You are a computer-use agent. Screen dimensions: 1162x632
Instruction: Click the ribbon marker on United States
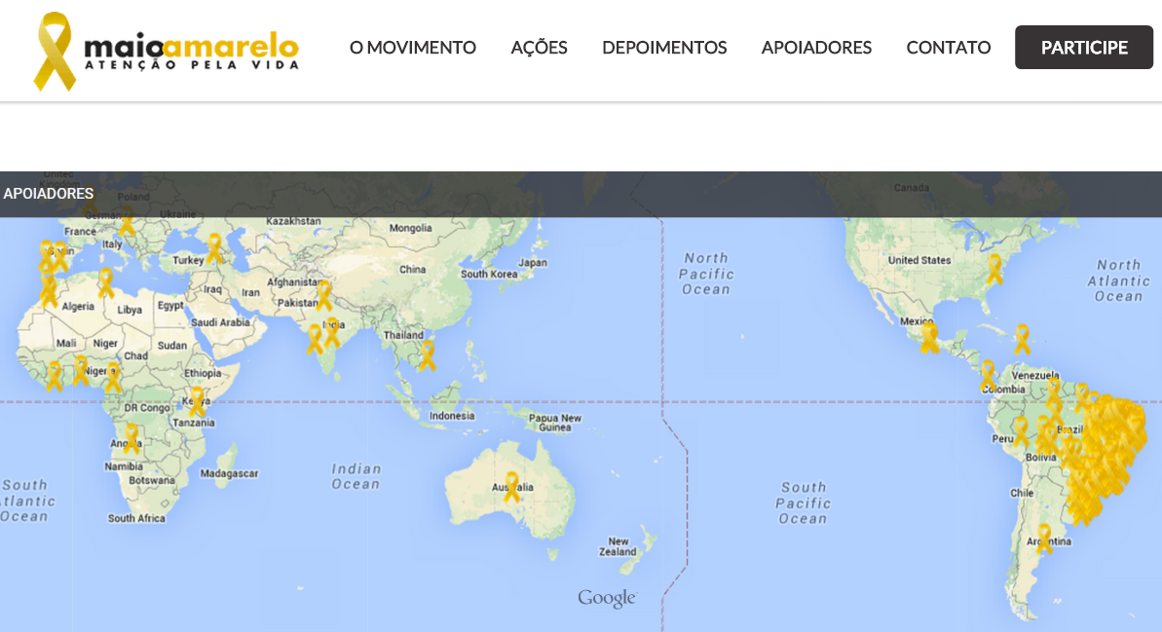(994, 269)
